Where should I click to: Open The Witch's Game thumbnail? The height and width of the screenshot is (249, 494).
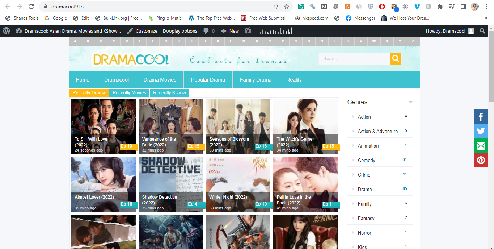pyautogui.click(x=305, y=126)
